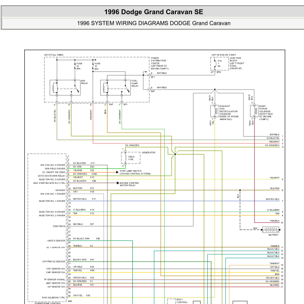Click the 'STOP LAMP SWITCH' text
304x304 pixels.
[x=131, y=171]
